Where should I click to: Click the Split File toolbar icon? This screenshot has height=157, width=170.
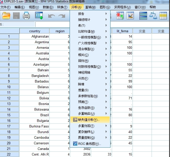point(143,16)
